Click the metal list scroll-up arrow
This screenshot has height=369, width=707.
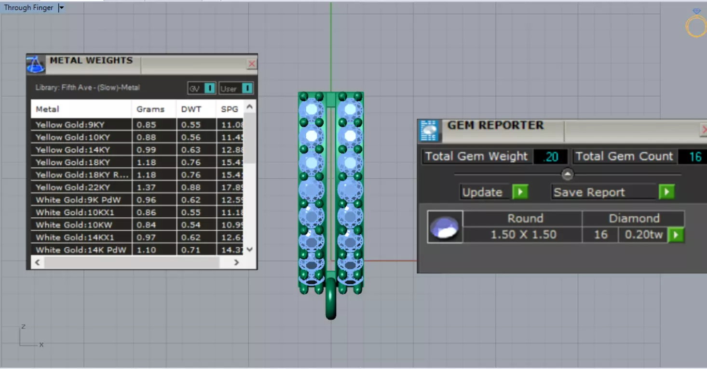pyautogui.click(x=249, y=106)
